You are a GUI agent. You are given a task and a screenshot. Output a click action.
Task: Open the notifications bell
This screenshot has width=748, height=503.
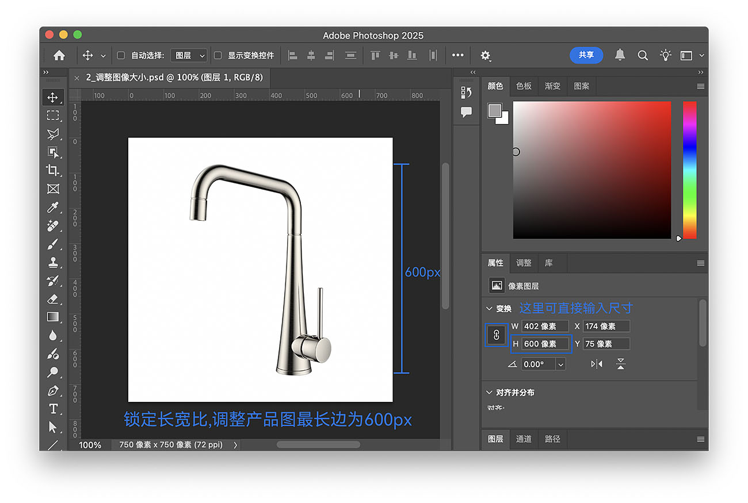point(620,55)
